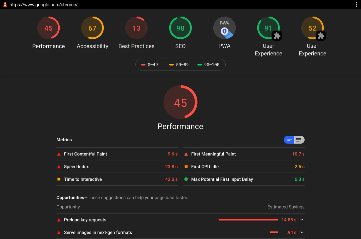Click the red triangle beside First Meaningful Paint
Viewport: 361px width, 239px height.
point(186,154)
